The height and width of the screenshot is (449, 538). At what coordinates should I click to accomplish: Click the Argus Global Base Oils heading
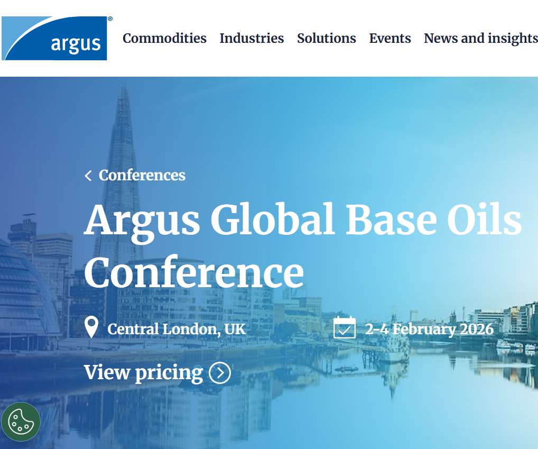[x=302, y=219]
